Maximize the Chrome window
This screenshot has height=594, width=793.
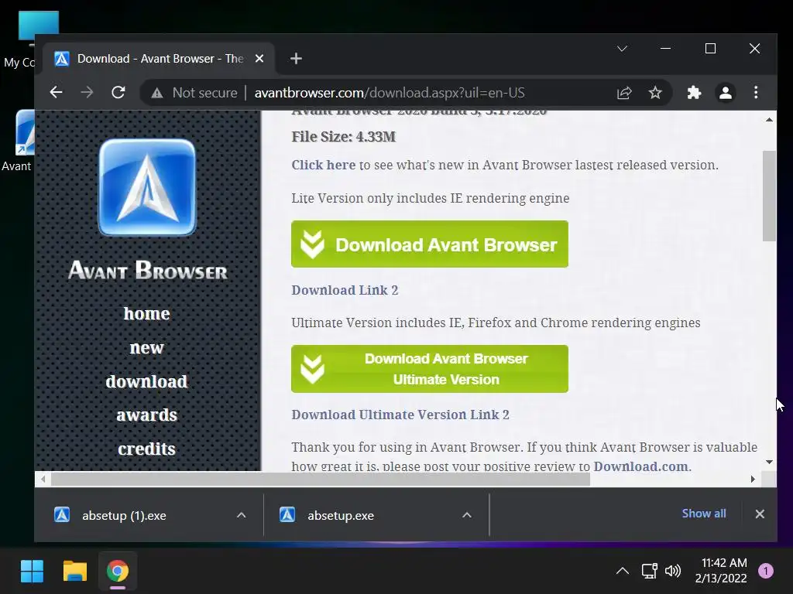[710, 49]
